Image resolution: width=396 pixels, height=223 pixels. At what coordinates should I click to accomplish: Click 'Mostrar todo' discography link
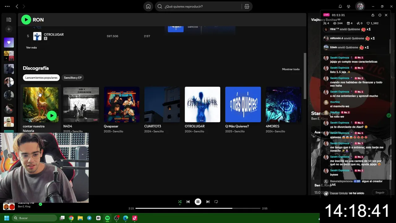click(291, 69)
